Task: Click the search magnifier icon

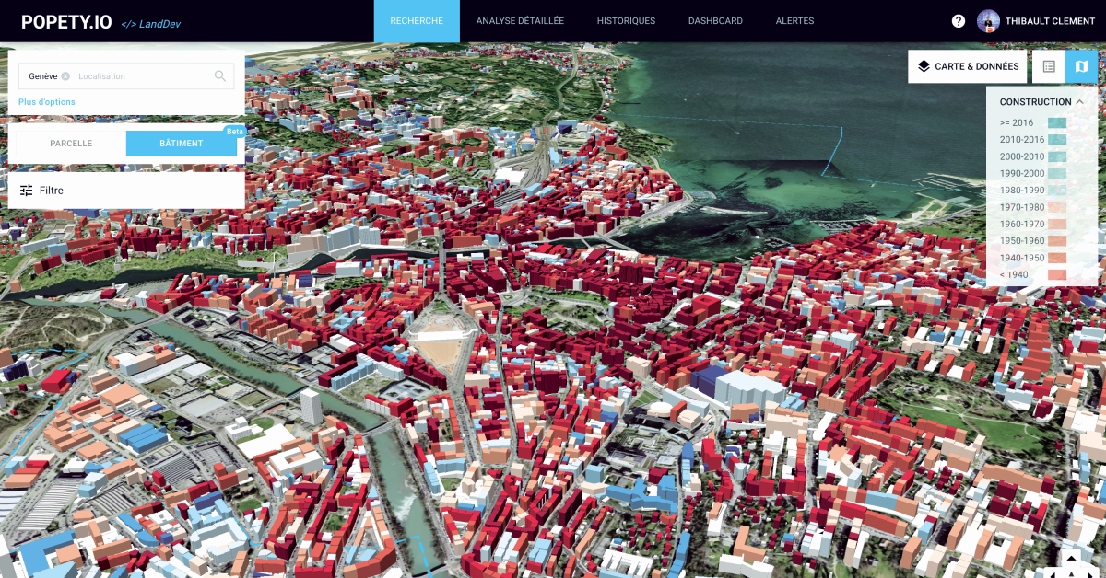Action: point(221,75)
